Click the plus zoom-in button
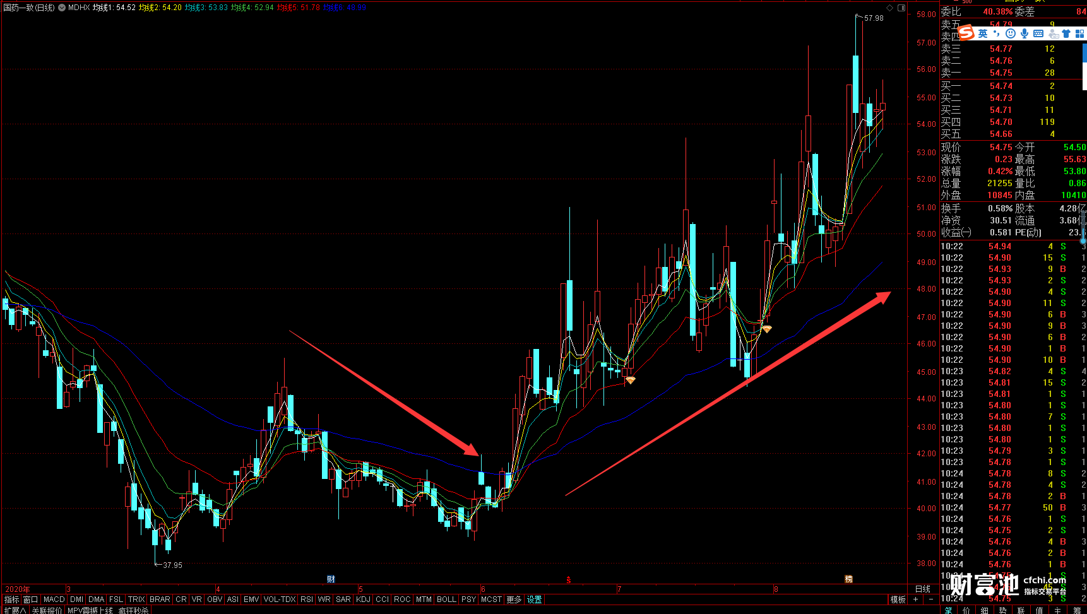The height and width of the screenshot is (614, 1087). 915,599
